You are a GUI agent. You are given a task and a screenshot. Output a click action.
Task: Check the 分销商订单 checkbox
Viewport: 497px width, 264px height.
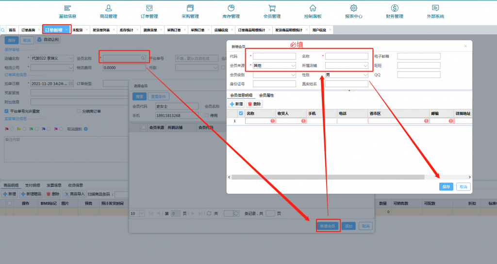[x=79, y=111]
